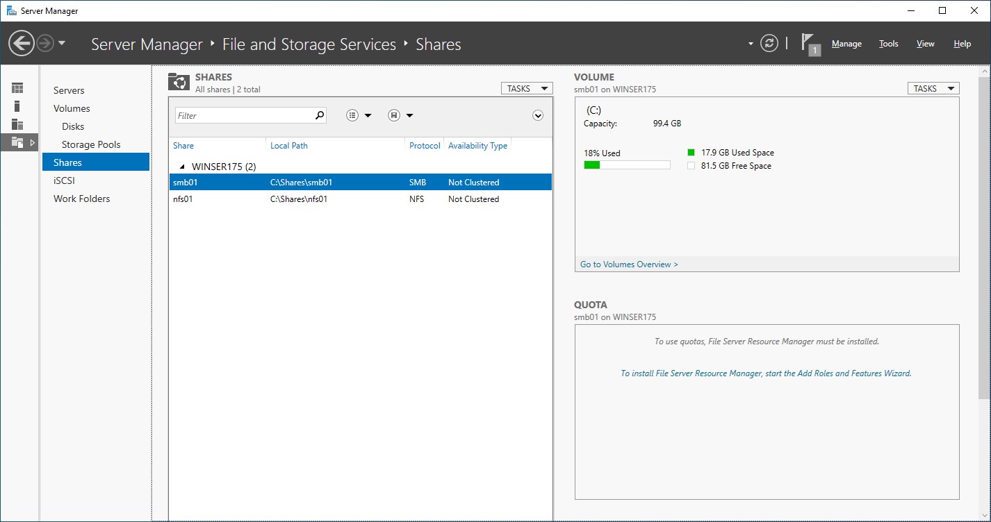Viewport: 991px width, 522px height.
Task: Click Not Clustered in the nfs01 row
Action: point(473,199)
